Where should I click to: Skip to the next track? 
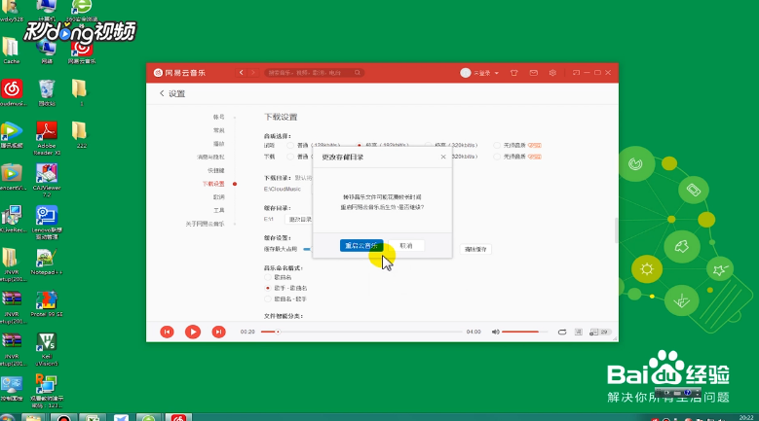219,332
